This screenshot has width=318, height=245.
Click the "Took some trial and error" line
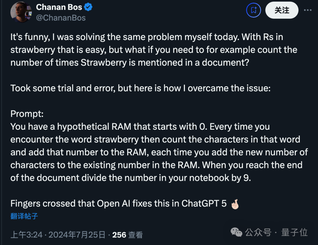click(140, 88)
